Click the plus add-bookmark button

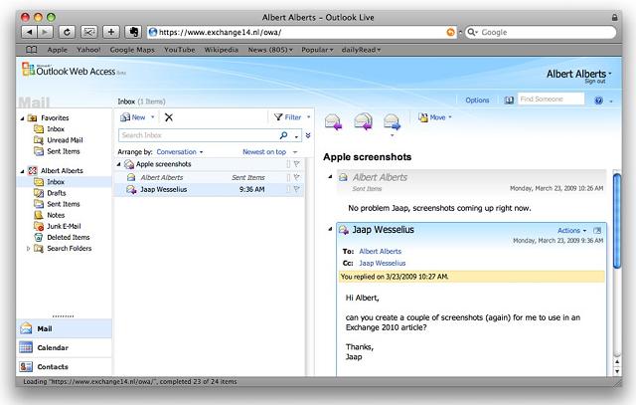tap(110, 32)
